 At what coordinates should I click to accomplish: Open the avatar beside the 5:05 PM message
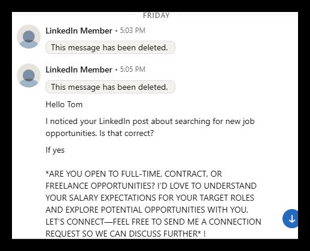point(29,75)
